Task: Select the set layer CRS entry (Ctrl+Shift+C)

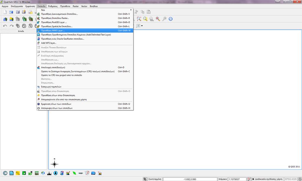Action: click(x=85, y=71)
